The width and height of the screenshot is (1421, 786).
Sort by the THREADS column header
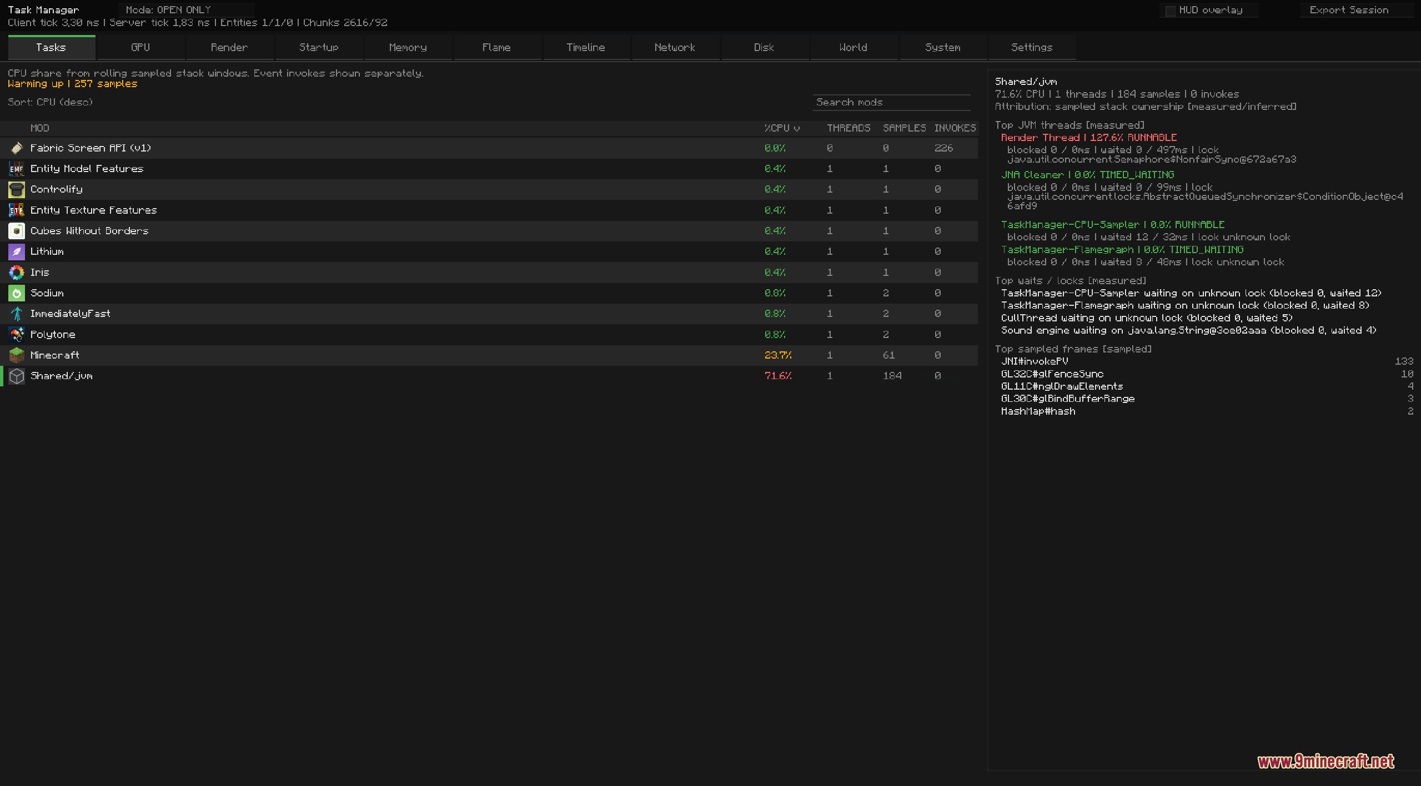pyautogui.click(x=848, y=128)
